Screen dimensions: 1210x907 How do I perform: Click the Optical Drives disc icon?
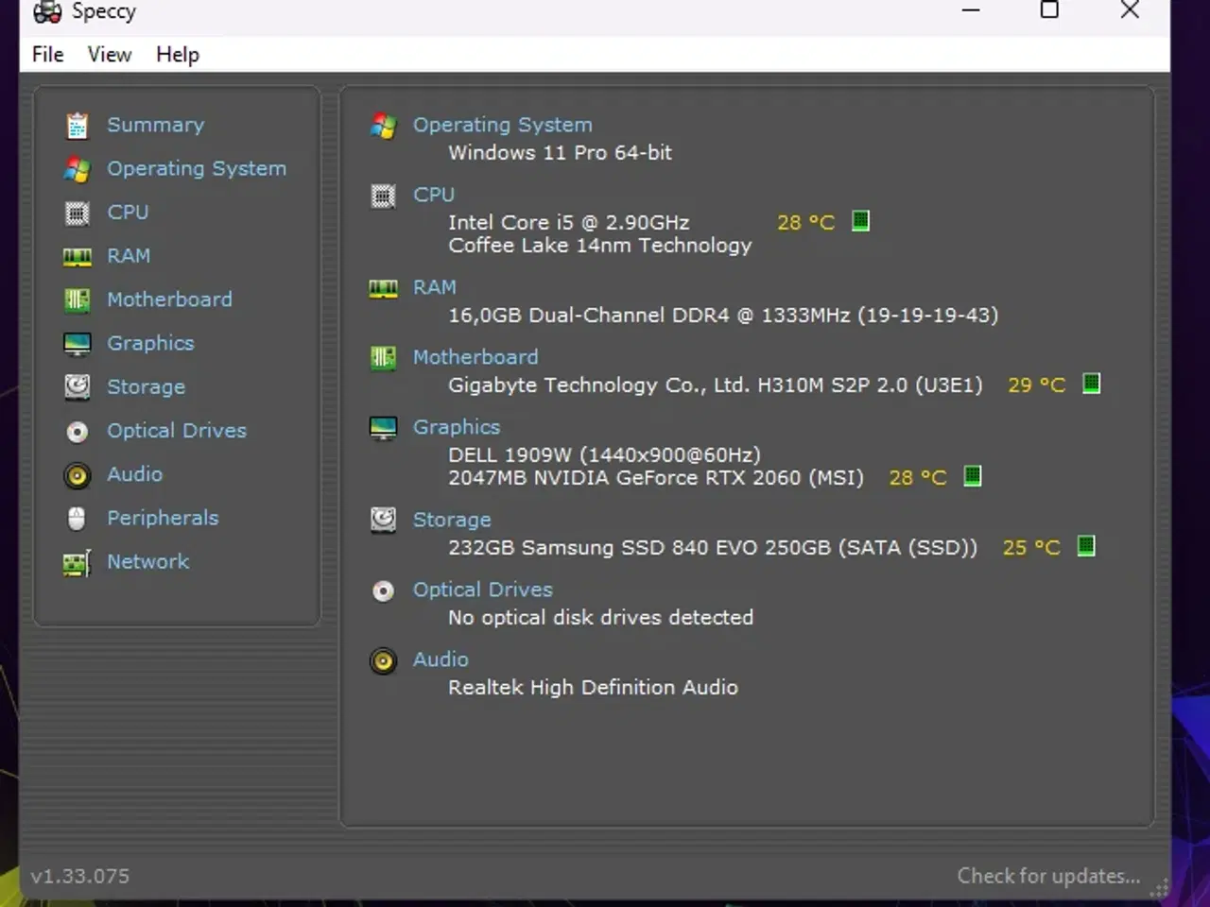click(77, 430)
